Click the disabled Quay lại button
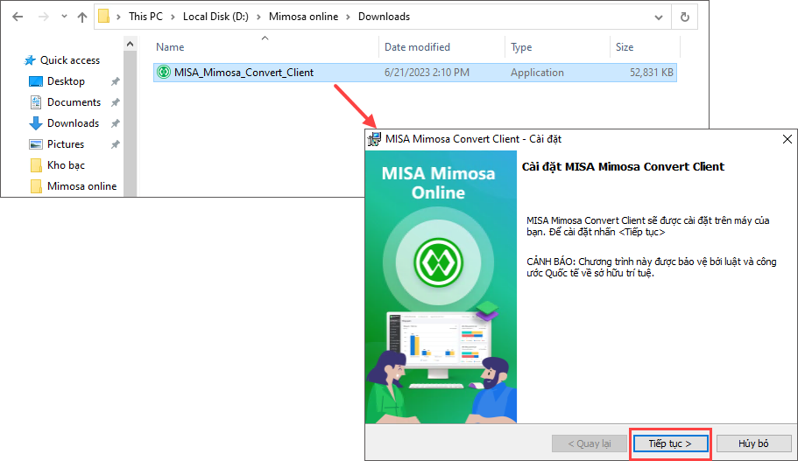 590,444
